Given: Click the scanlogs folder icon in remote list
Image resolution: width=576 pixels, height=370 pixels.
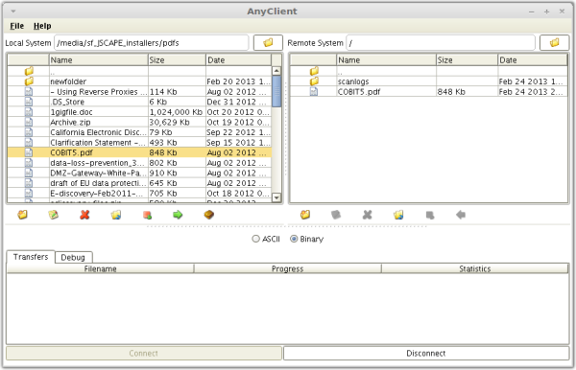Looking at the screenshot, I should (x=314, y=81).
